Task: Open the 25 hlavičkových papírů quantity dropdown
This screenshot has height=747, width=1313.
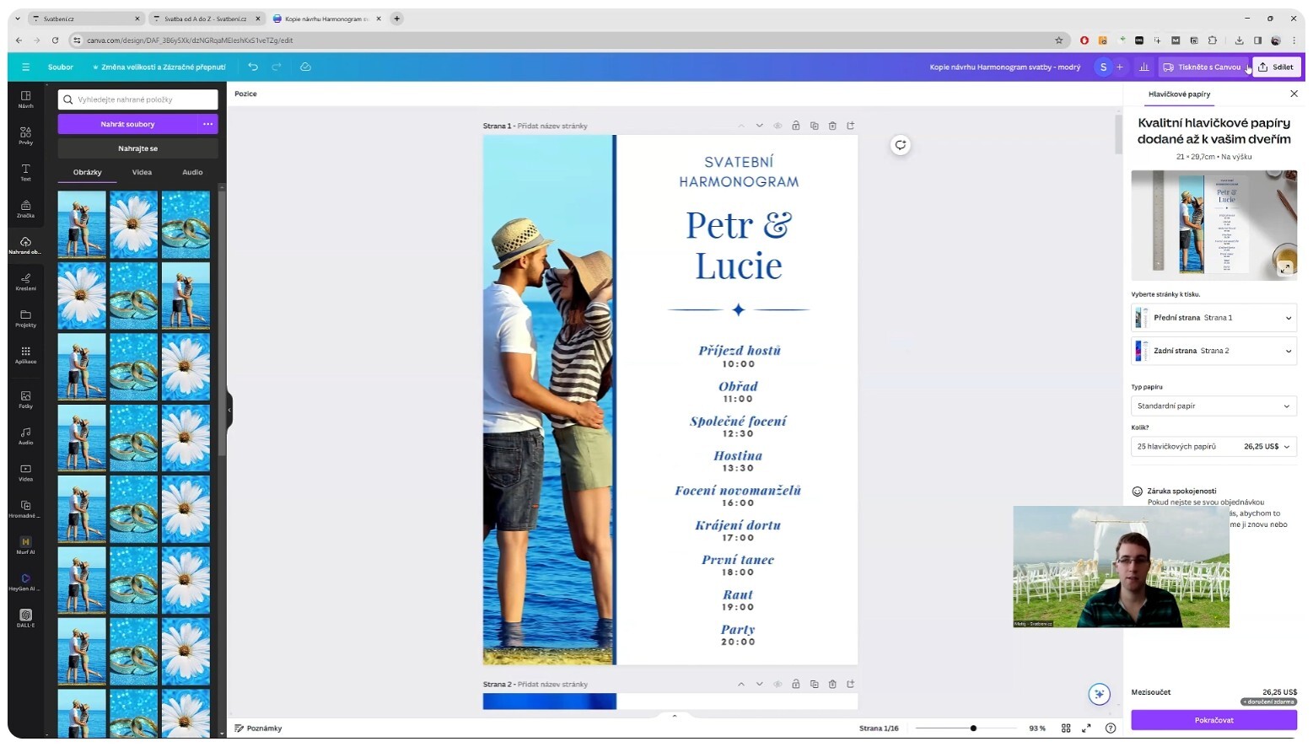Action: [x=1213, y=446]
